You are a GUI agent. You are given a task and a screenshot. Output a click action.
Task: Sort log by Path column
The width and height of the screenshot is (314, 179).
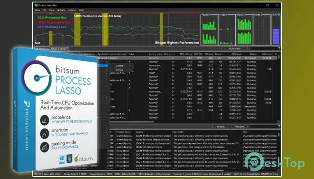tap(245, 132)
